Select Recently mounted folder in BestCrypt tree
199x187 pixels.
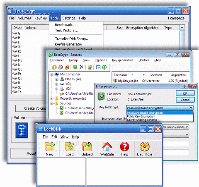[x=73, y=98]
